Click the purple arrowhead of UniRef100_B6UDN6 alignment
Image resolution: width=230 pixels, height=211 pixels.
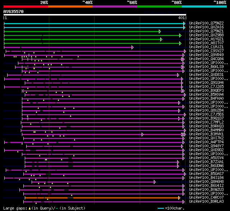[178, 166]
